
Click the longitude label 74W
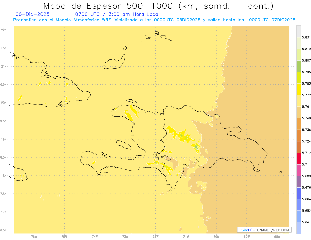(x=95, y=236)
